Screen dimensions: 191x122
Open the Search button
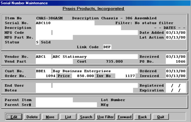point(86,117)
